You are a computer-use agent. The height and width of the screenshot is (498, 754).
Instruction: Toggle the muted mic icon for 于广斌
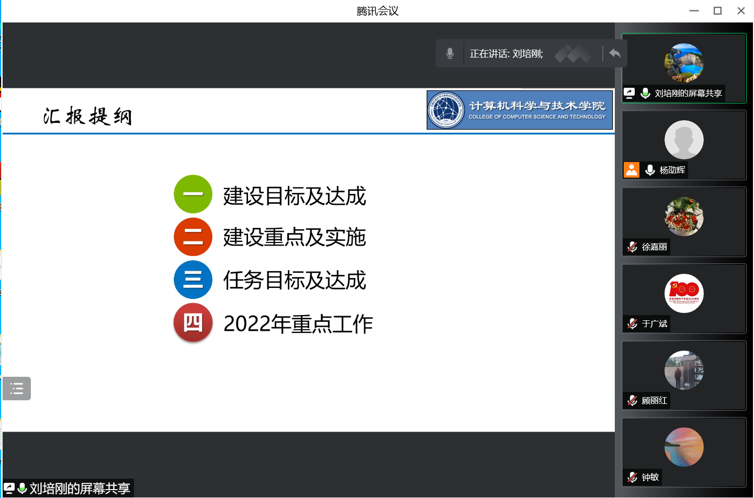click(633, 323)
